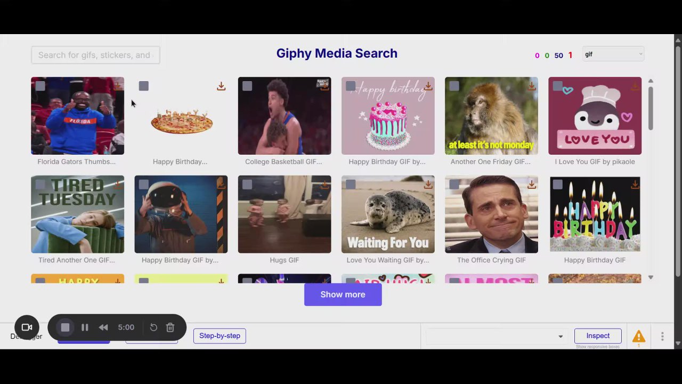This screenshot has height=384, width=682.
Task: Tick the Hugs GIF checkbox
Action: click(x=247, y=185)
